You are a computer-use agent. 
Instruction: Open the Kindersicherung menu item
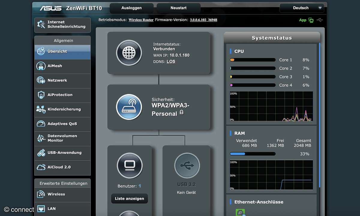click(62, 109)
